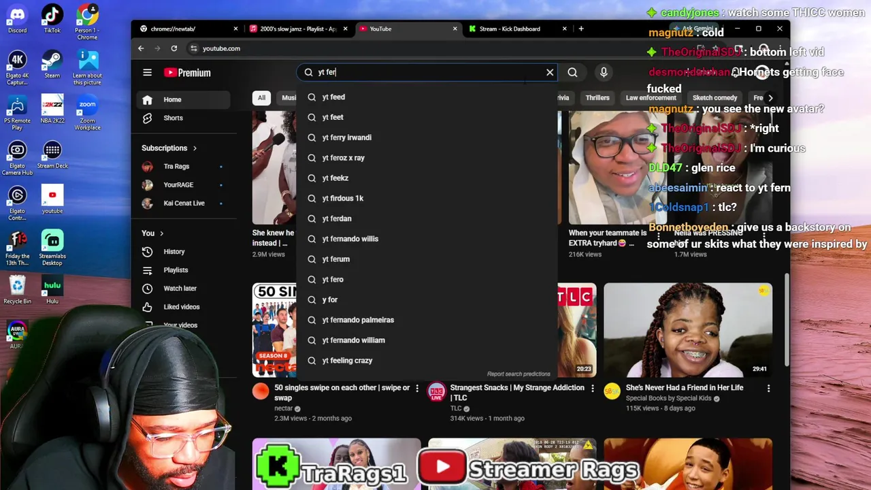Open more options for She's Never Had a Friend

point(768,388)
